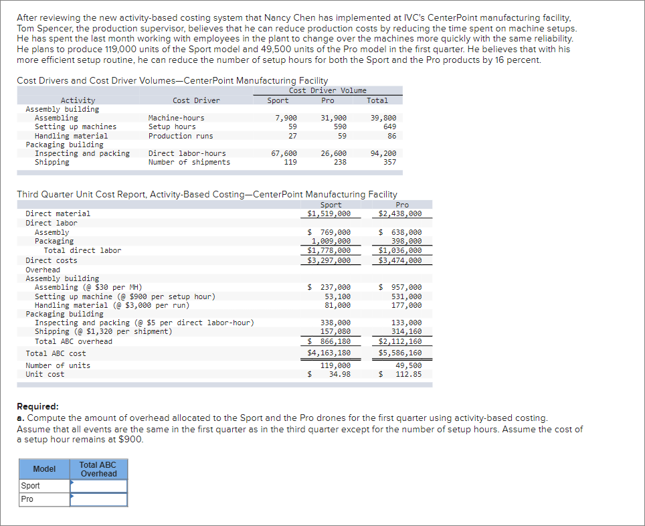Click the Model column header
The height and width of the screenshot is (526, 645).
[43, 469]
